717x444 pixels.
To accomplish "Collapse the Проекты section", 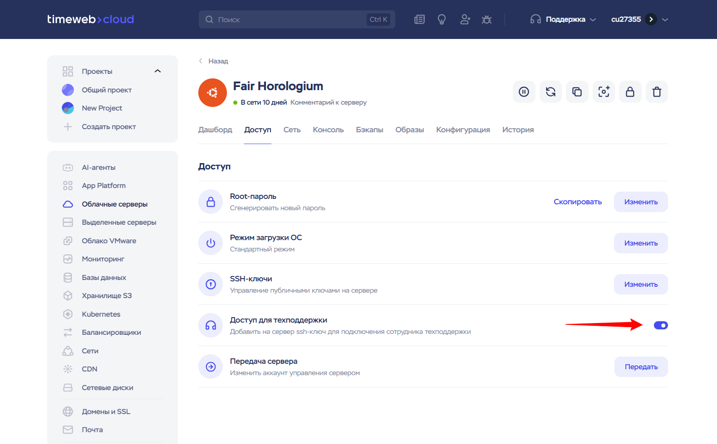I will coord(157,71).
